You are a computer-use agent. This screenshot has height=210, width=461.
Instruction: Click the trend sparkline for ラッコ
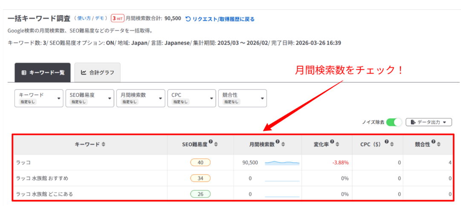coord(282,163)
